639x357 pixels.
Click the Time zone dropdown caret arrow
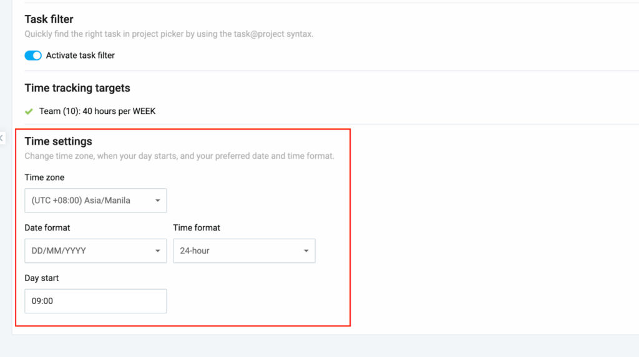(x=157, y=201)
